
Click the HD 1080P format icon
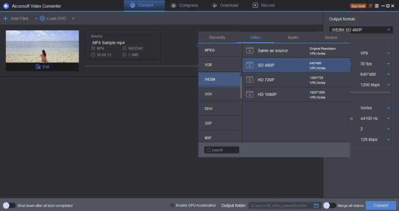click(249, 94)
